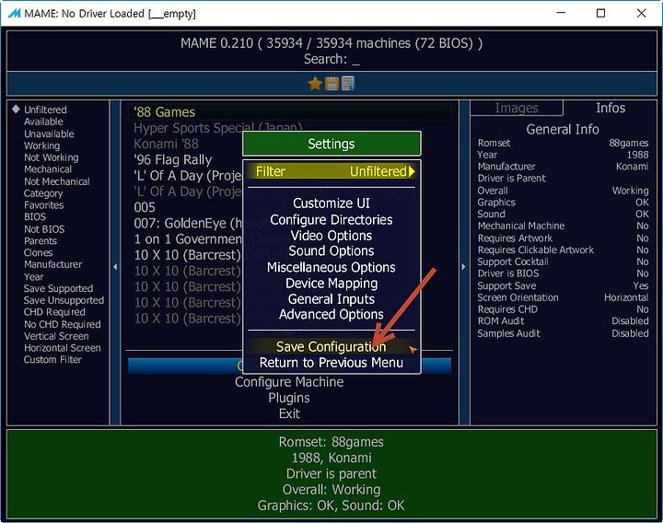Minimize the MAME window
This screenshot has width=663, height=523.
coord(561,14)
